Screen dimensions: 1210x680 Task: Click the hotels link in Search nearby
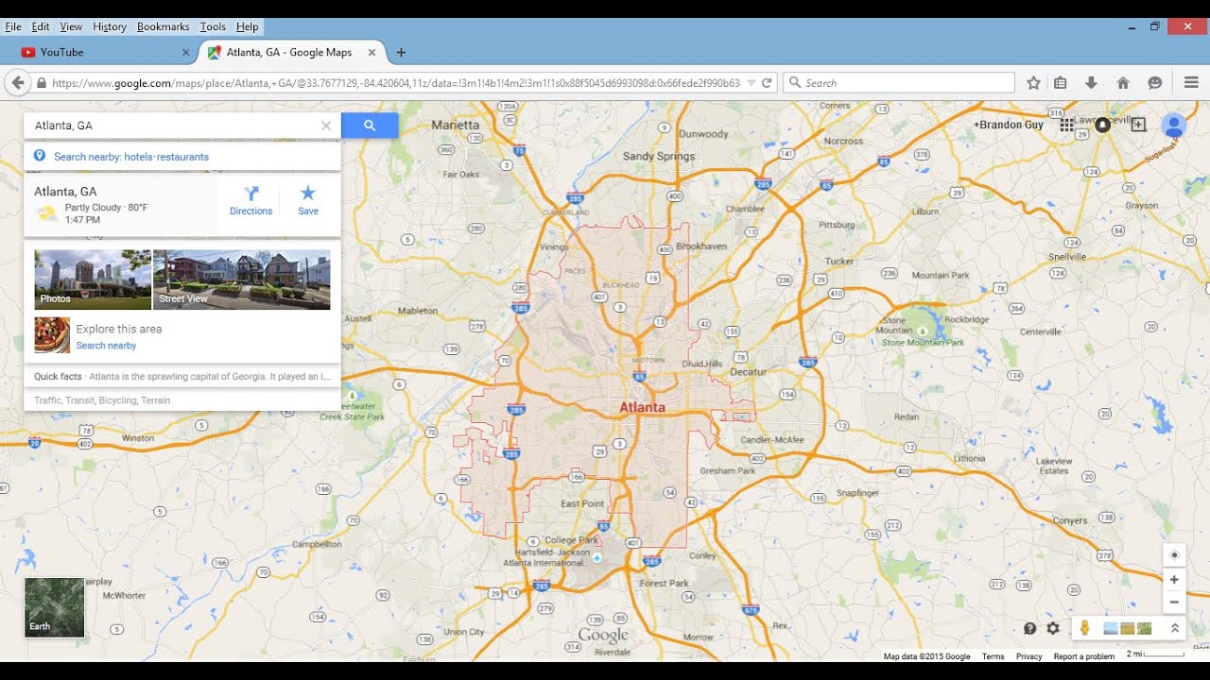click(138, 157)
